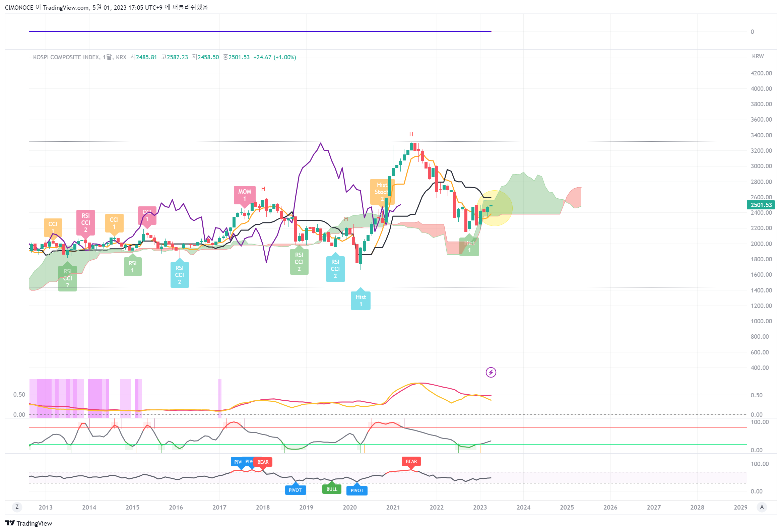
Task: Click the KOSPI COMPOSITE INDEX title
Action: click(x=66, y=57)
